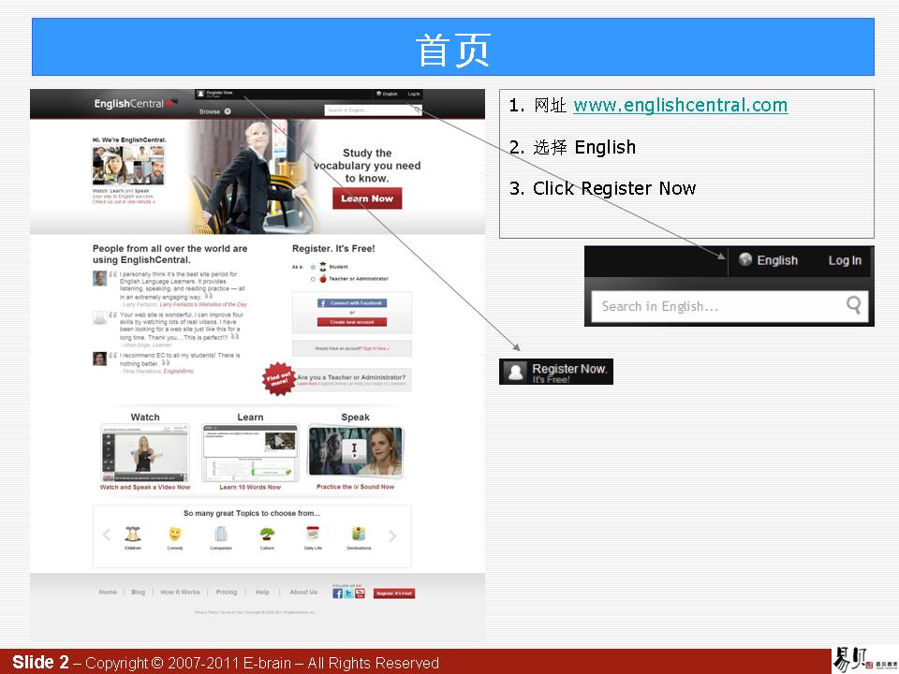Click the topics carousel right arrow
The height and width of the screenshot is (674, 899).
(x=392, y=535)
